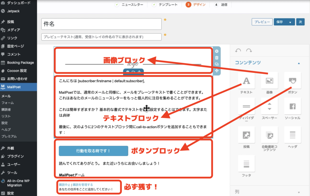Click the undo arrow icon

pos(238,50)
